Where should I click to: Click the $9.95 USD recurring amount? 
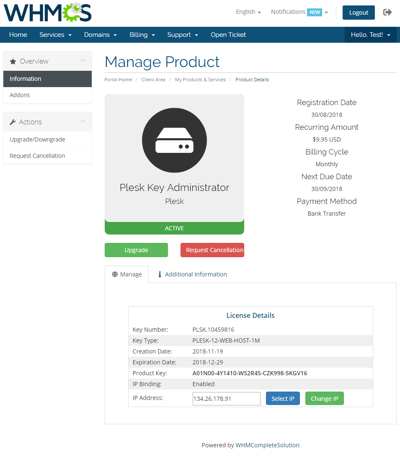click(327, 139)
